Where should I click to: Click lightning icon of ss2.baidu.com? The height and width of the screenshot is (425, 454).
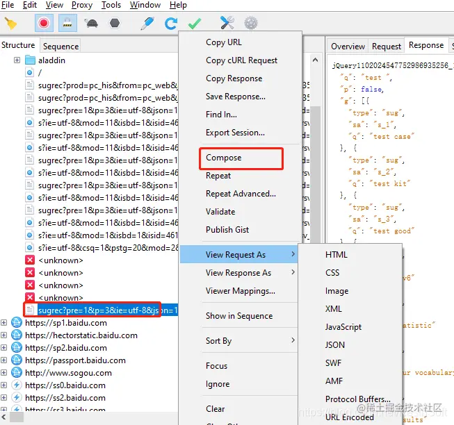17,397
